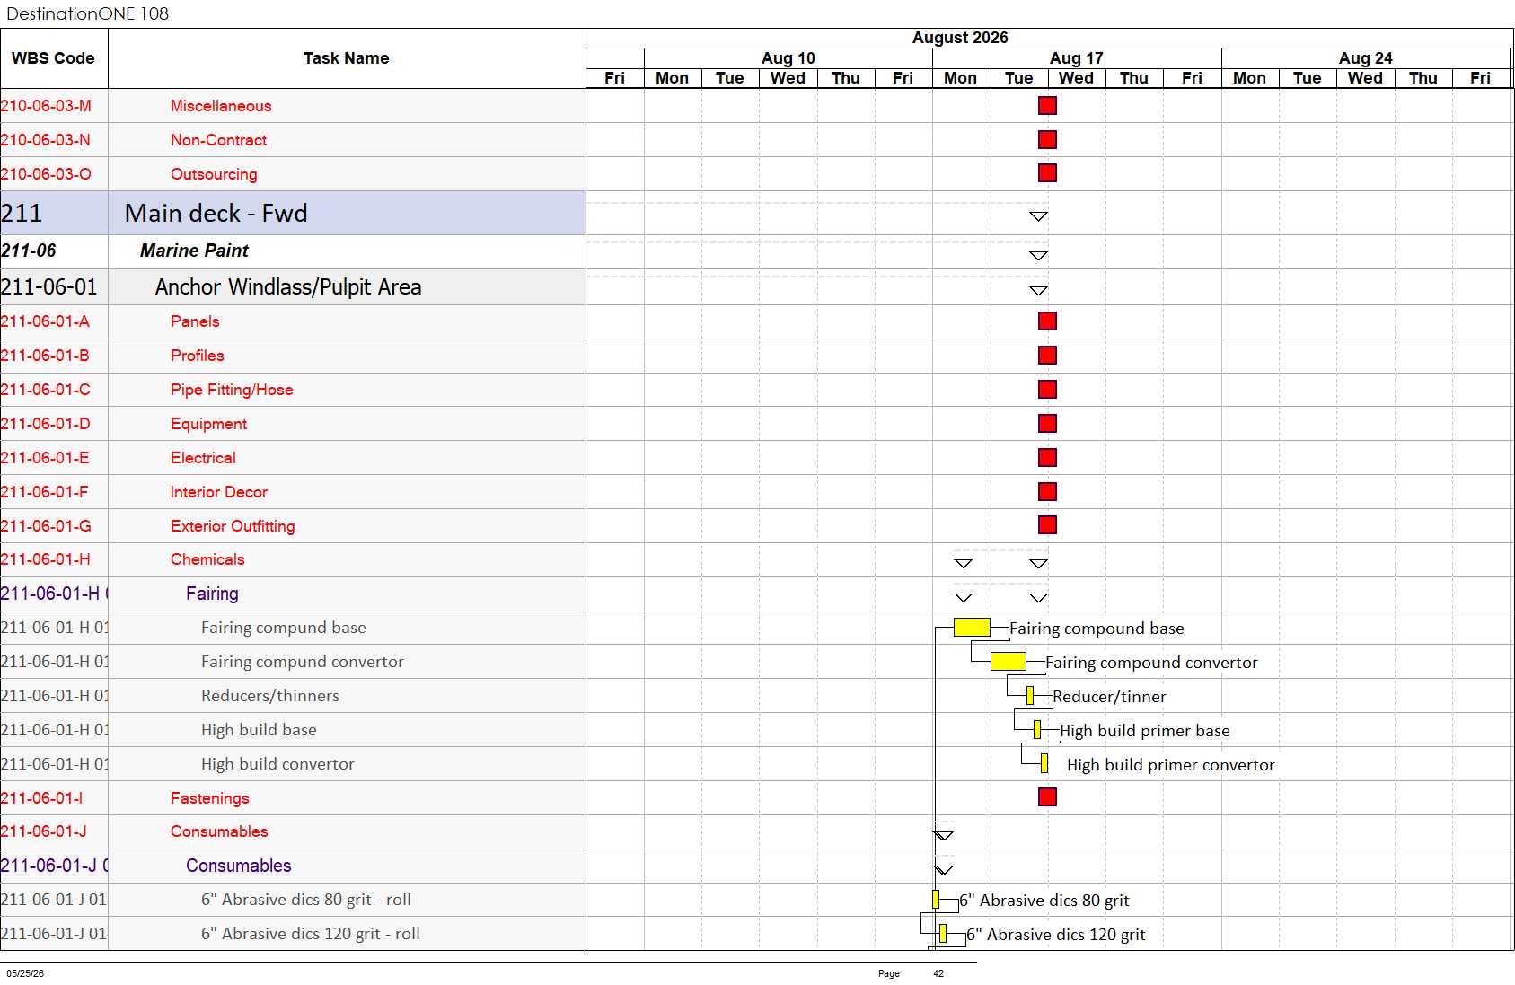The width and height of the screenshot is (1515, 985).
Task: Select the red milestone on Fastenings row
Action: pyautogui.click(x=1047, y=797)
